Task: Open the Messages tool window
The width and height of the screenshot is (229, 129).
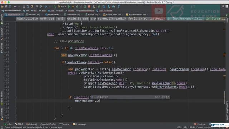Action: pos(79,124)
